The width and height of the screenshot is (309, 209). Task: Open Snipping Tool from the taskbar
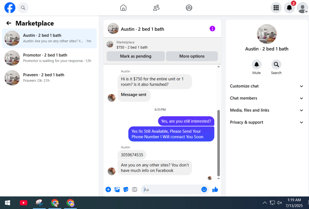coord(39,203)
